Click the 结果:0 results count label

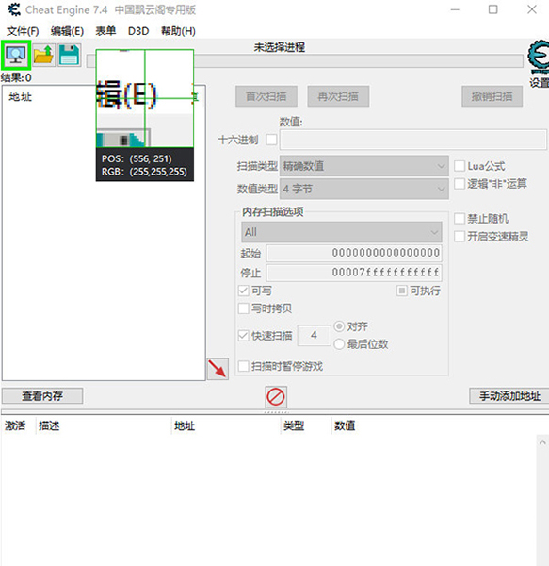click(x=16, y=77)
